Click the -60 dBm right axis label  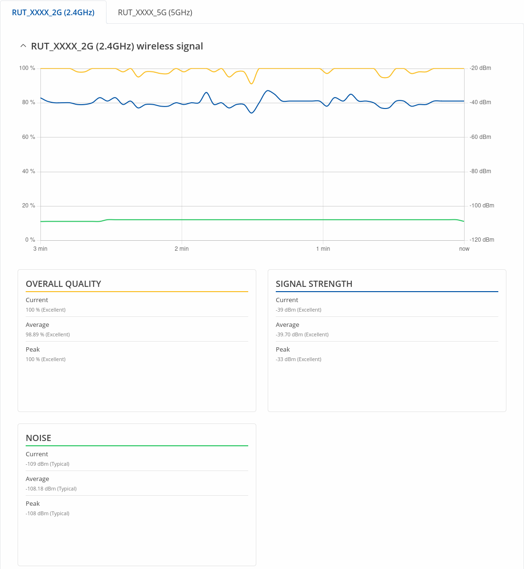click(480, 137)
